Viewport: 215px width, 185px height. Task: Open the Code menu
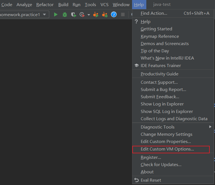tap(7, 5)
